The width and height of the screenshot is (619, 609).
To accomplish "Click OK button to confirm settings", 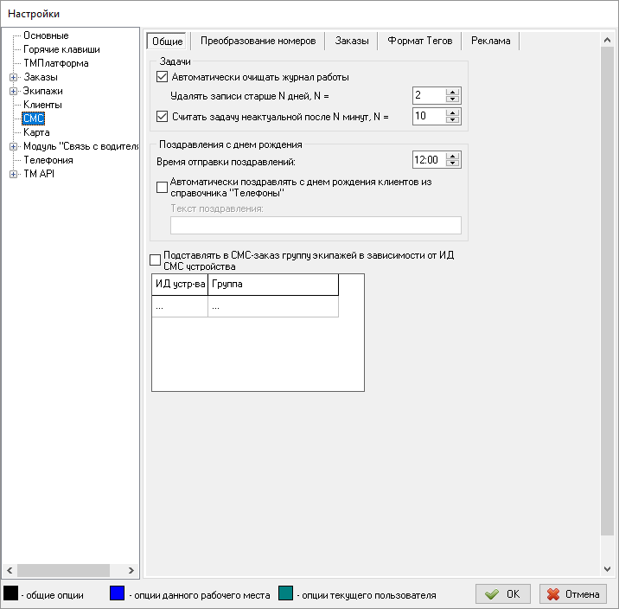I will 502,594.
